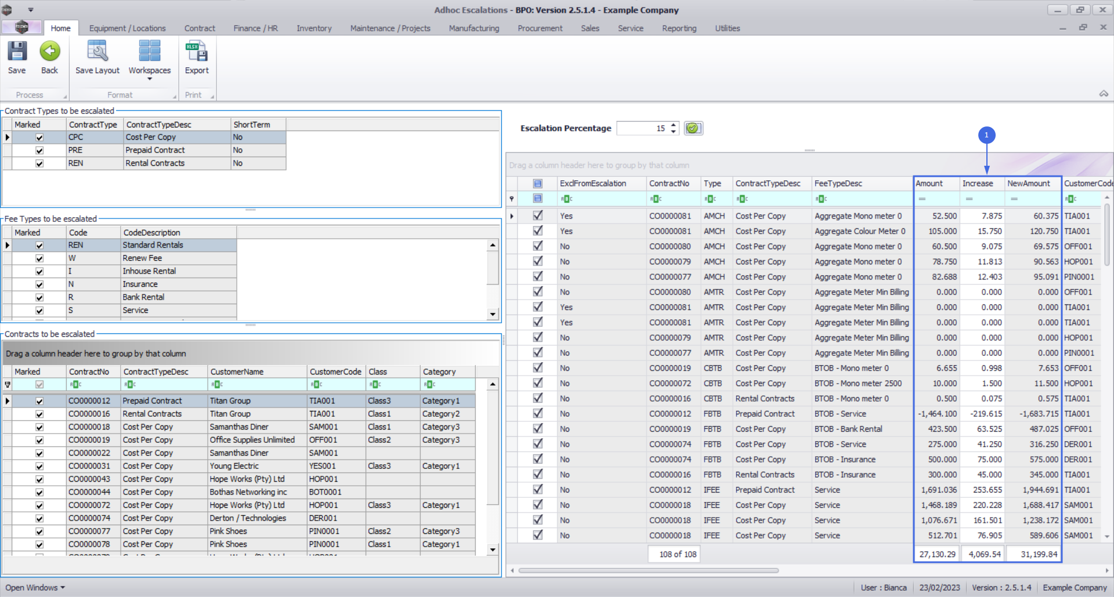This screenshot has width=1114, height=597.
Task: Sort by the NewAmount column header
Action: pyautogui.click(x=1028, y=184)
